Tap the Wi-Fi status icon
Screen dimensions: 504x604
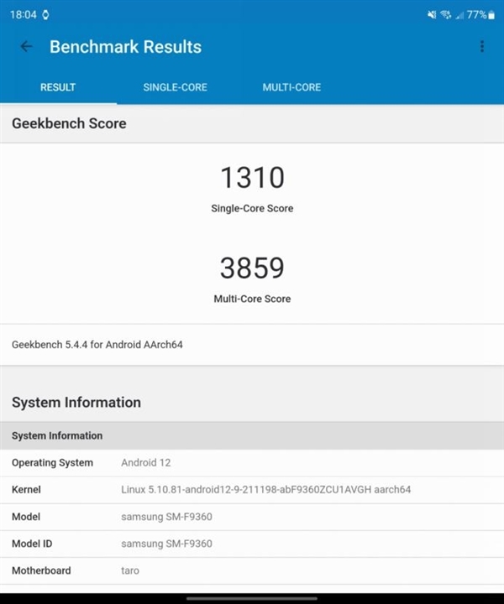tap(446, 15)
